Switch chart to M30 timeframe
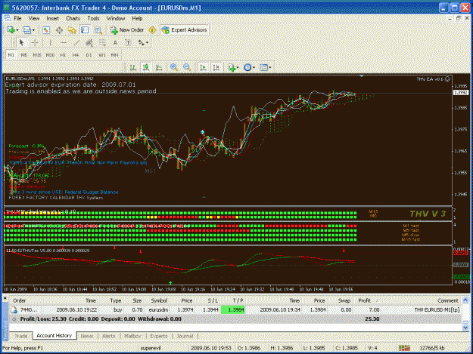 [50, 55]
